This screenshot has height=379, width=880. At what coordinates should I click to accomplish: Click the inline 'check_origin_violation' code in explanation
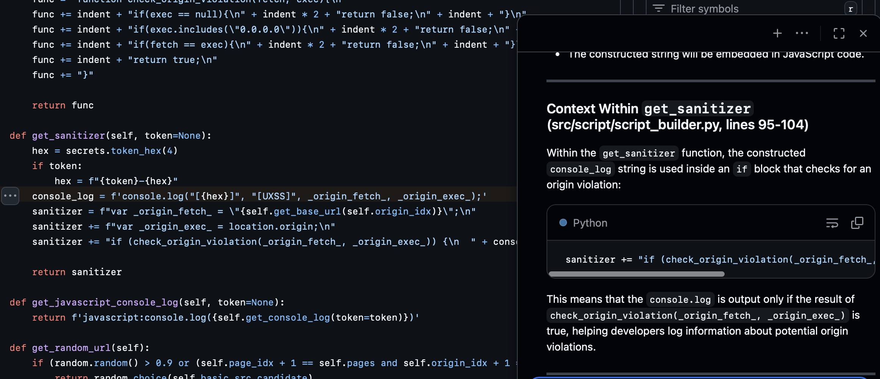click(x=697, y=315)
